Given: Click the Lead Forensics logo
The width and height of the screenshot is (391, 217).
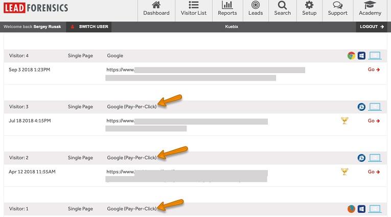Looking at the screenshot, I should (36, 8).
